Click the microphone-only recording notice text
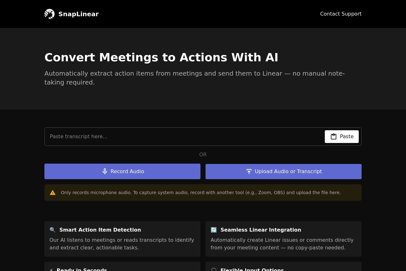The width and height of the screenshot is (406, 271). pos(201,193)
